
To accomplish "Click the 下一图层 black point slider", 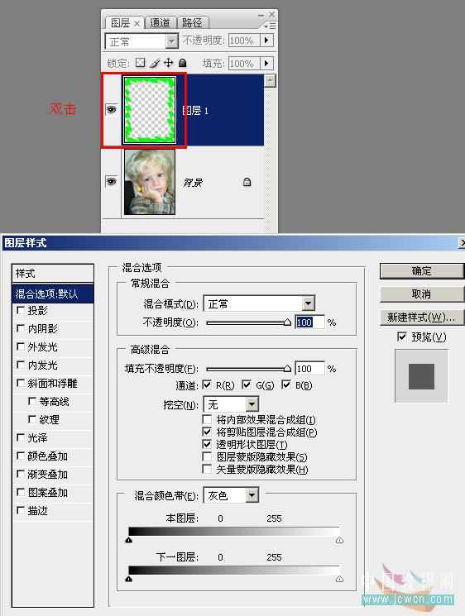I will [128, 579].
